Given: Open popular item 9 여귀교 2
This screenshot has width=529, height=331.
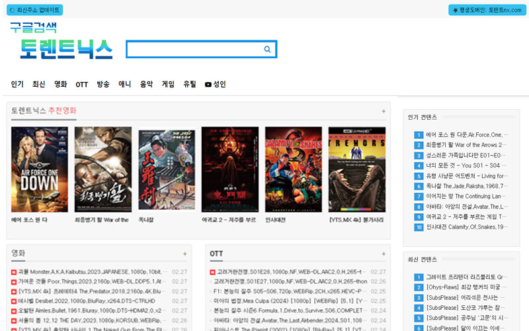Looking at the screenshot, I should [x=466, y=217].
